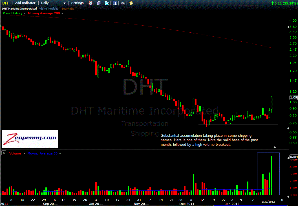Click the DHT Maritime Incorporated company name
Viewport: 298px width, 206px height.
pos(19,8)
